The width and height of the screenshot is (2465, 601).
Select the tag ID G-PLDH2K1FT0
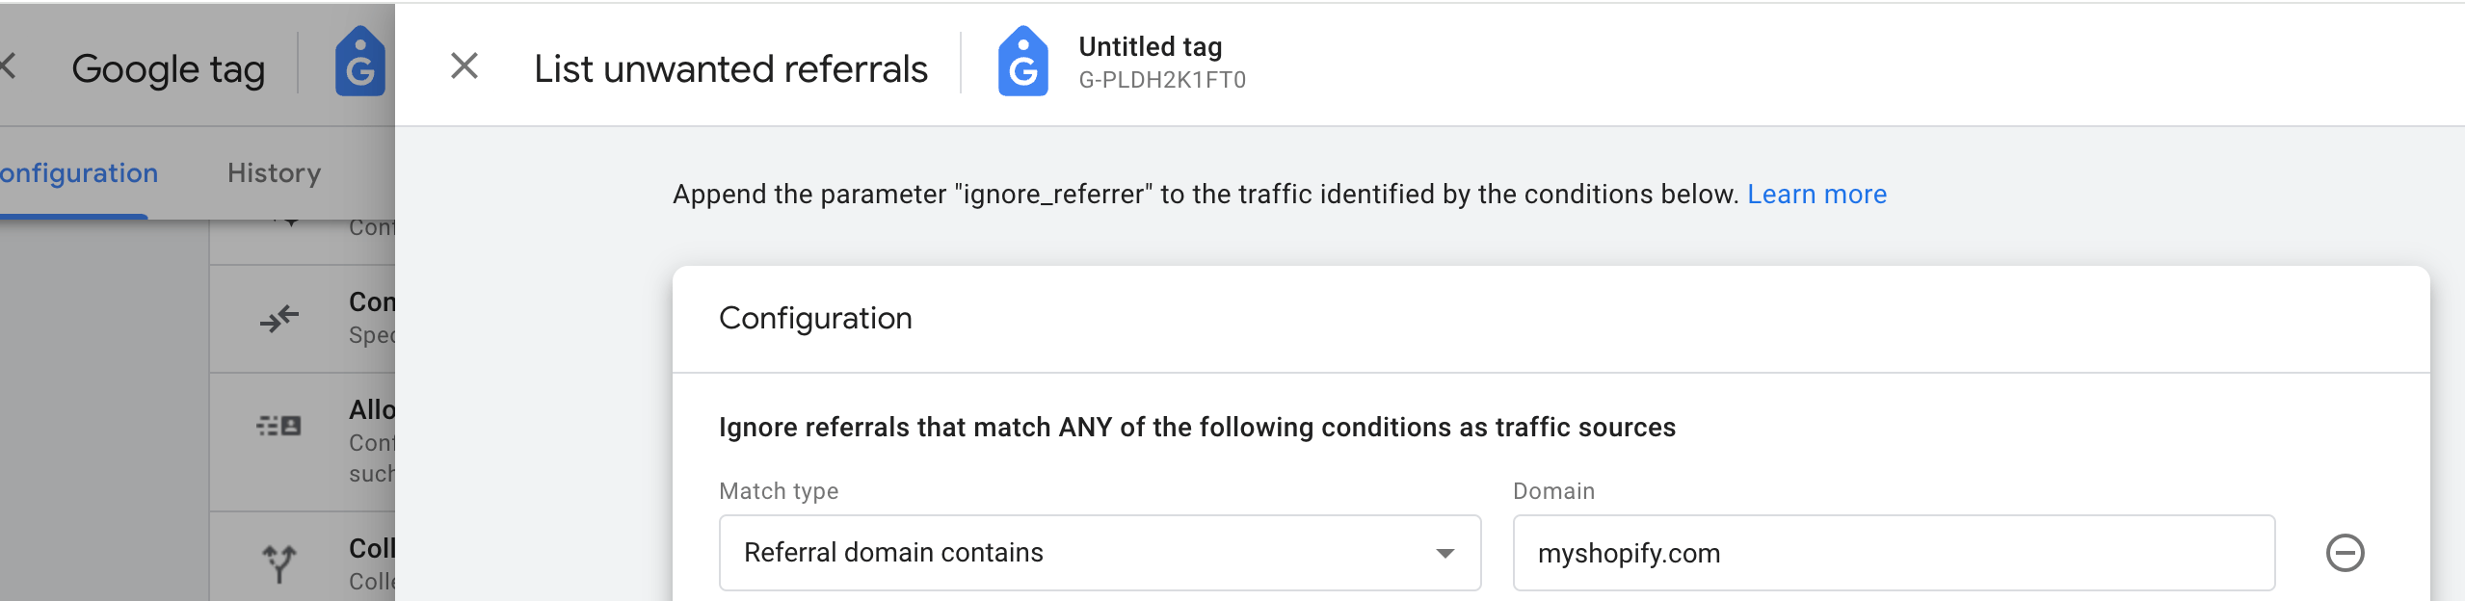(1161, 80)
